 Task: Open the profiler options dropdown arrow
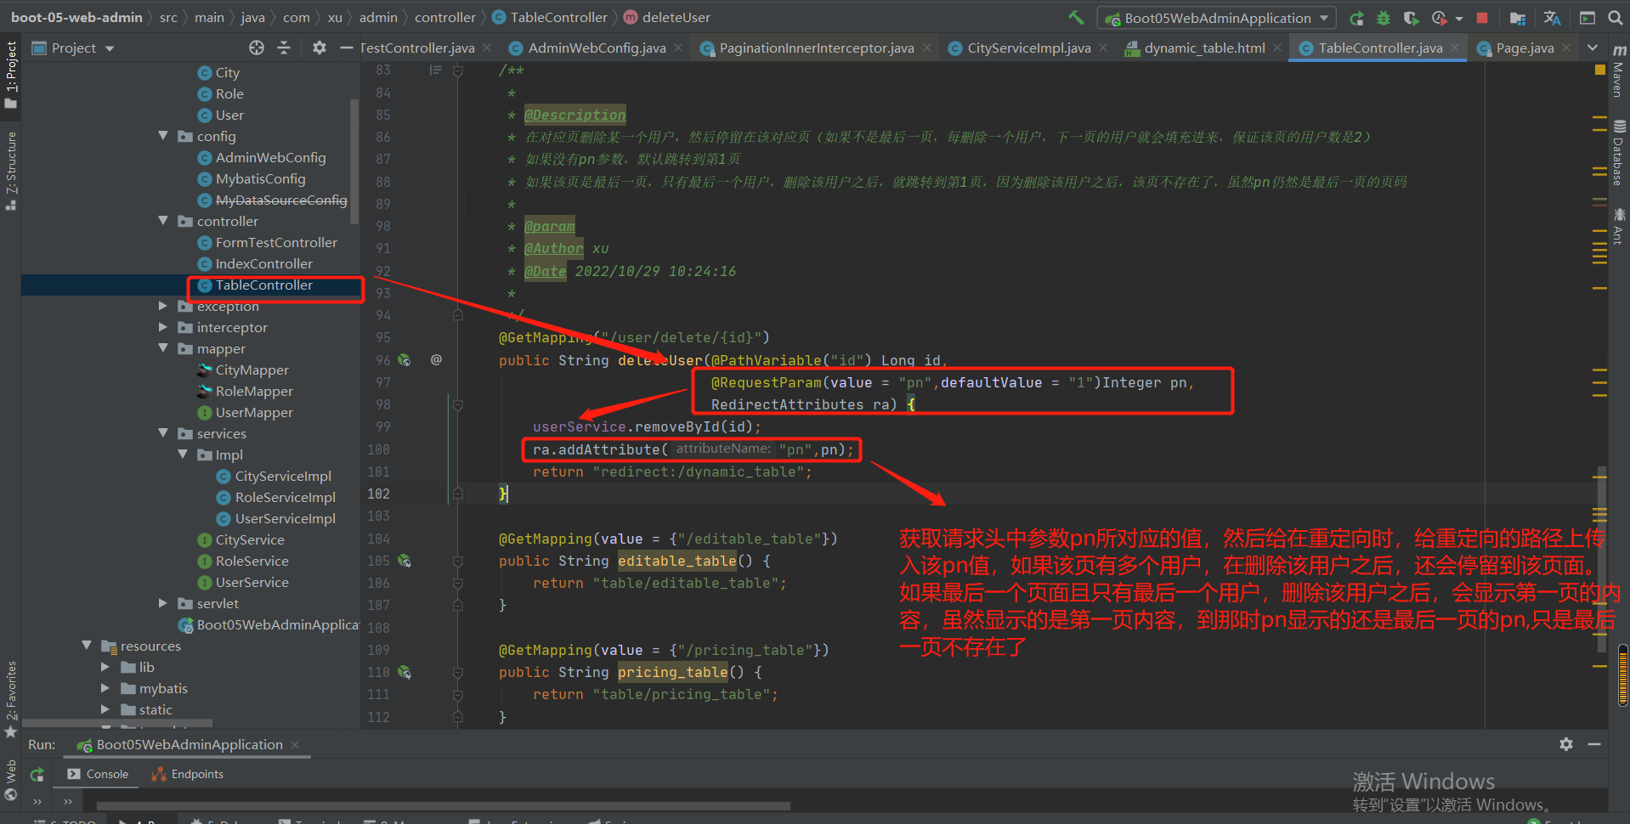tap(1459, 18)
